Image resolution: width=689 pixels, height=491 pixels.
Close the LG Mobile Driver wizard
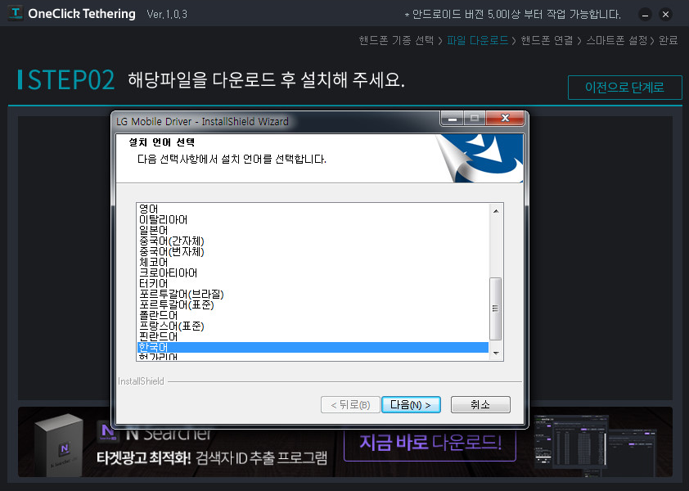pyautogui.click(x=505, y=118)
